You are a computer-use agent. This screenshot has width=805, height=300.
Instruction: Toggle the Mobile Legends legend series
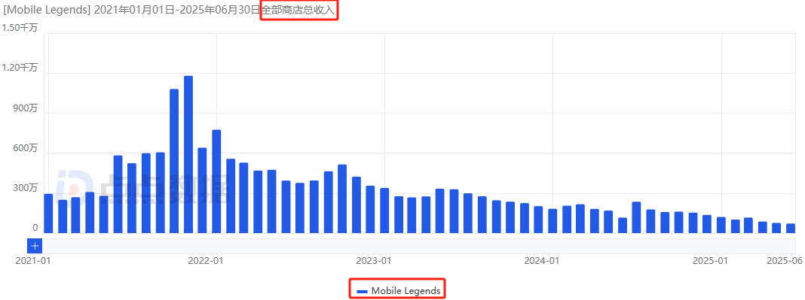(399, 291)
